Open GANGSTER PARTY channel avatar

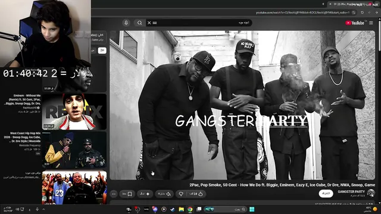[x=371, y=193]
